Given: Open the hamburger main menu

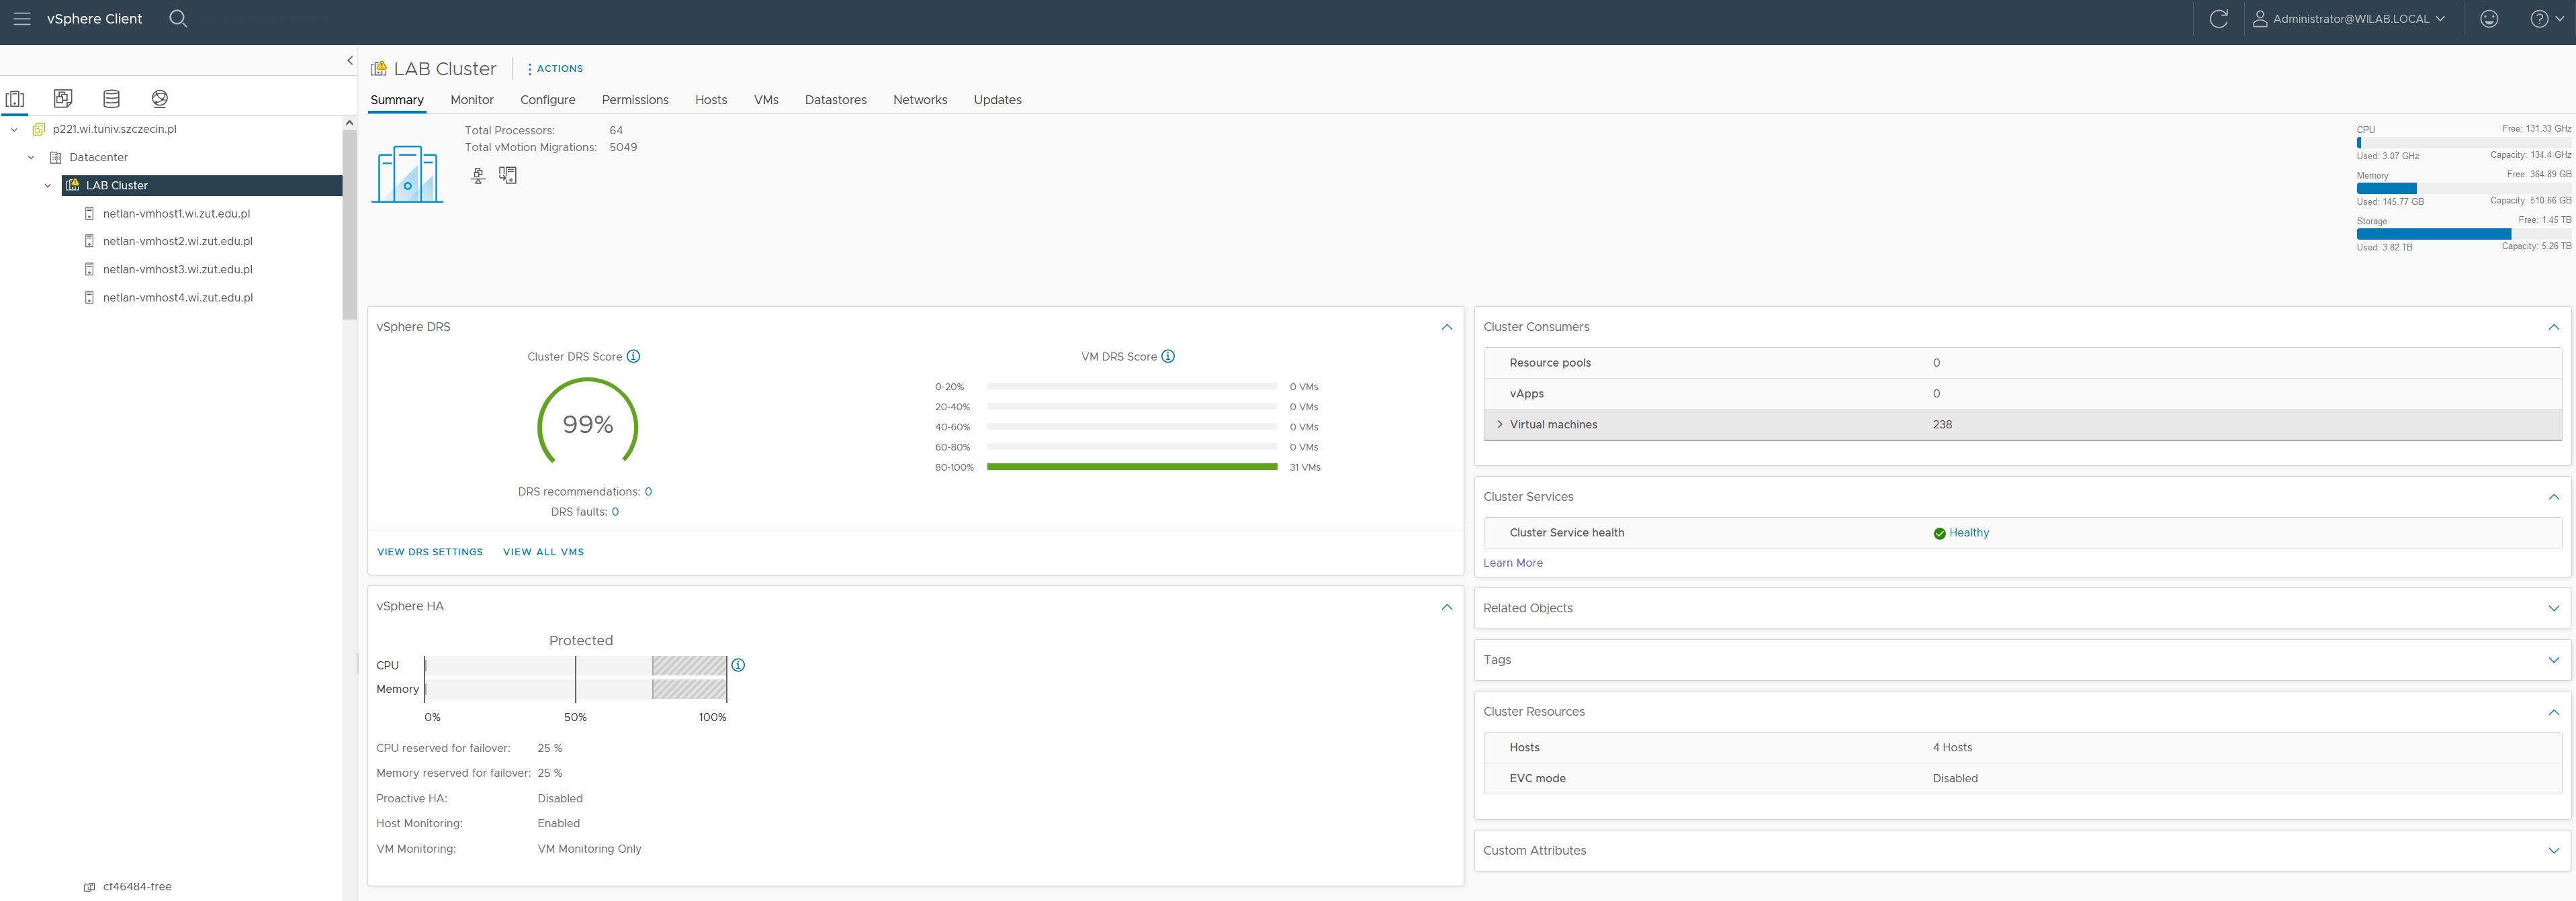Looking at the screenshot, I should click(x=22, y=19).
